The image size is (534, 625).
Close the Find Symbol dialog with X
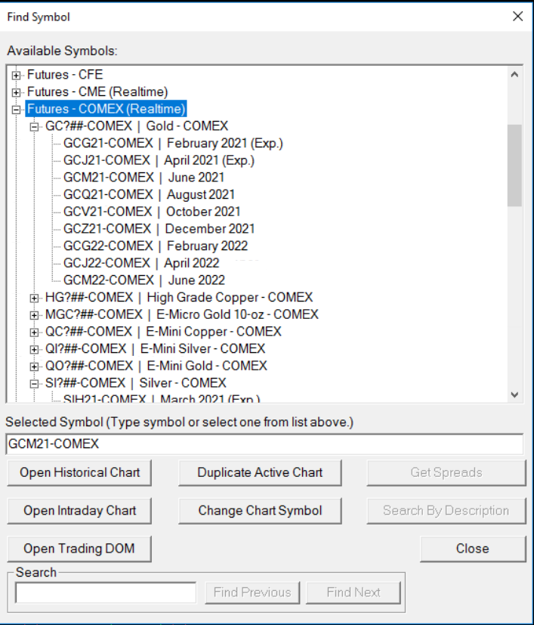[x=517, y=17]
